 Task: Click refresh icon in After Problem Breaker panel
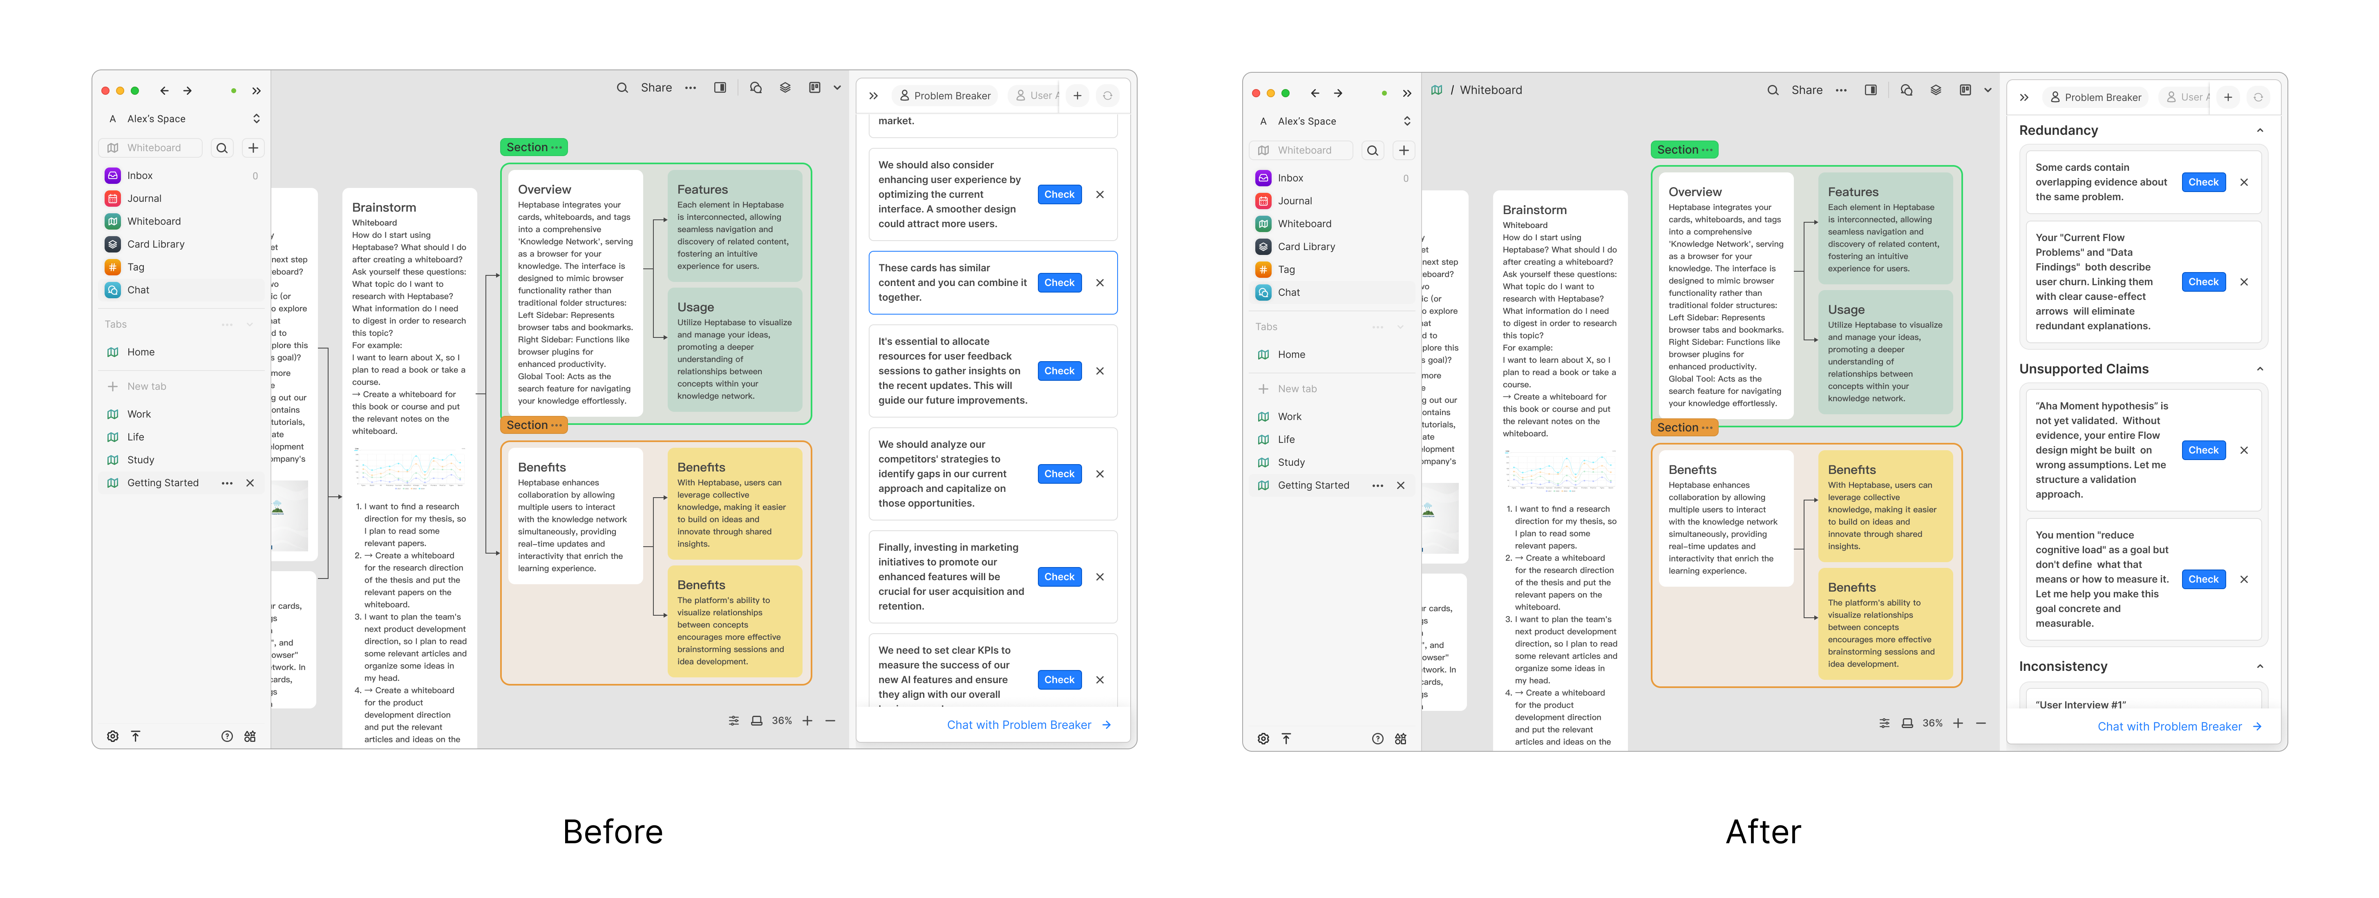2257,98
